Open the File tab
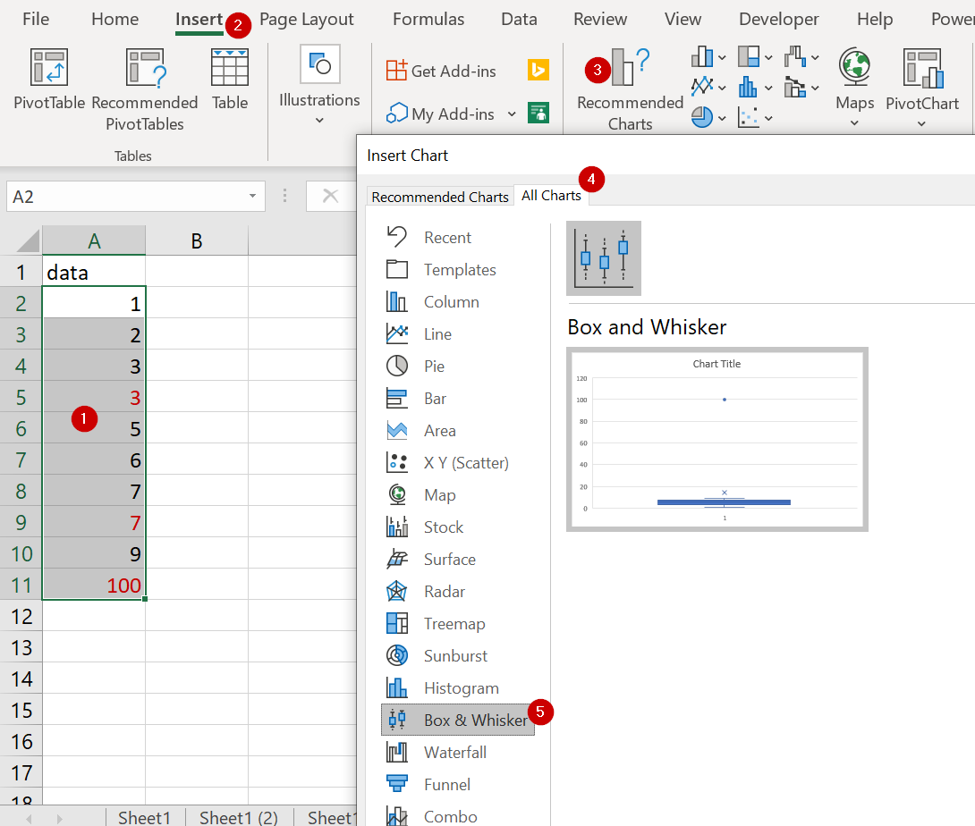Screen dimensions: 975x826 [36, 20]
